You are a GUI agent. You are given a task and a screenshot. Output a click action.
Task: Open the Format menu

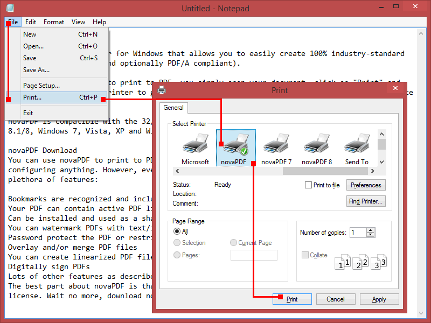(53, 22)
